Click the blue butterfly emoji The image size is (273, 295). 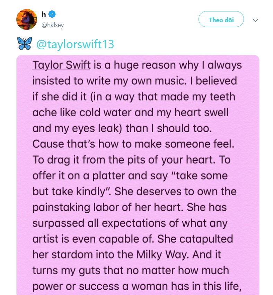click(x=24, y=44)
